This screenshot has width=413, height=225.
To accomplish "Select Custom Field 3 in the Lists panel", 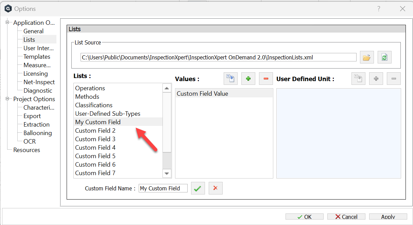I will 95,139.
